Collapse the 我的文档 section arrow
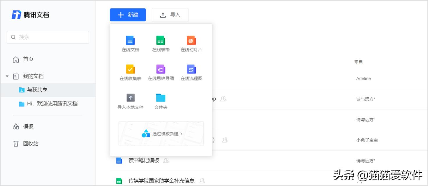428x186 pixels. [x=7, y=76]
